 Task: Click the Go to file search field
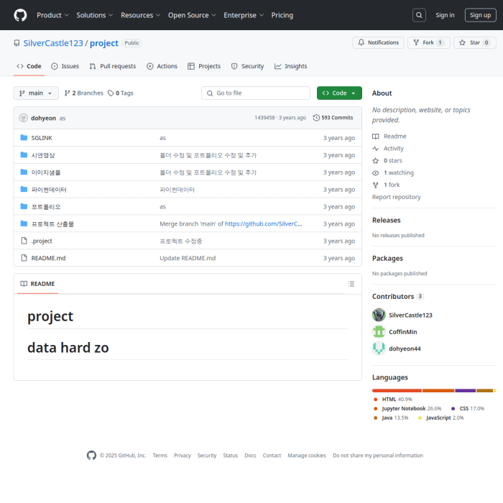256,93
